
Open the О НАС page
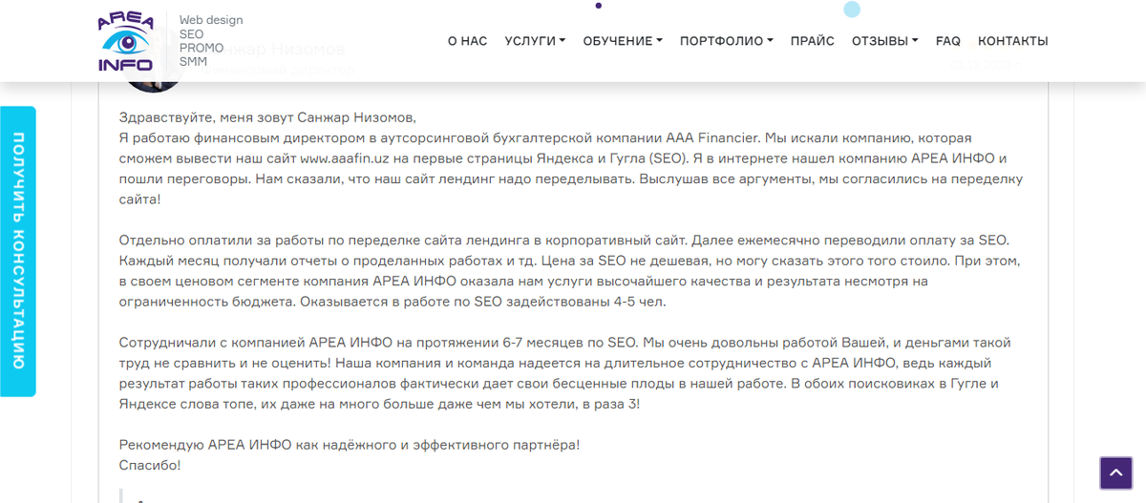pos(467,41)
